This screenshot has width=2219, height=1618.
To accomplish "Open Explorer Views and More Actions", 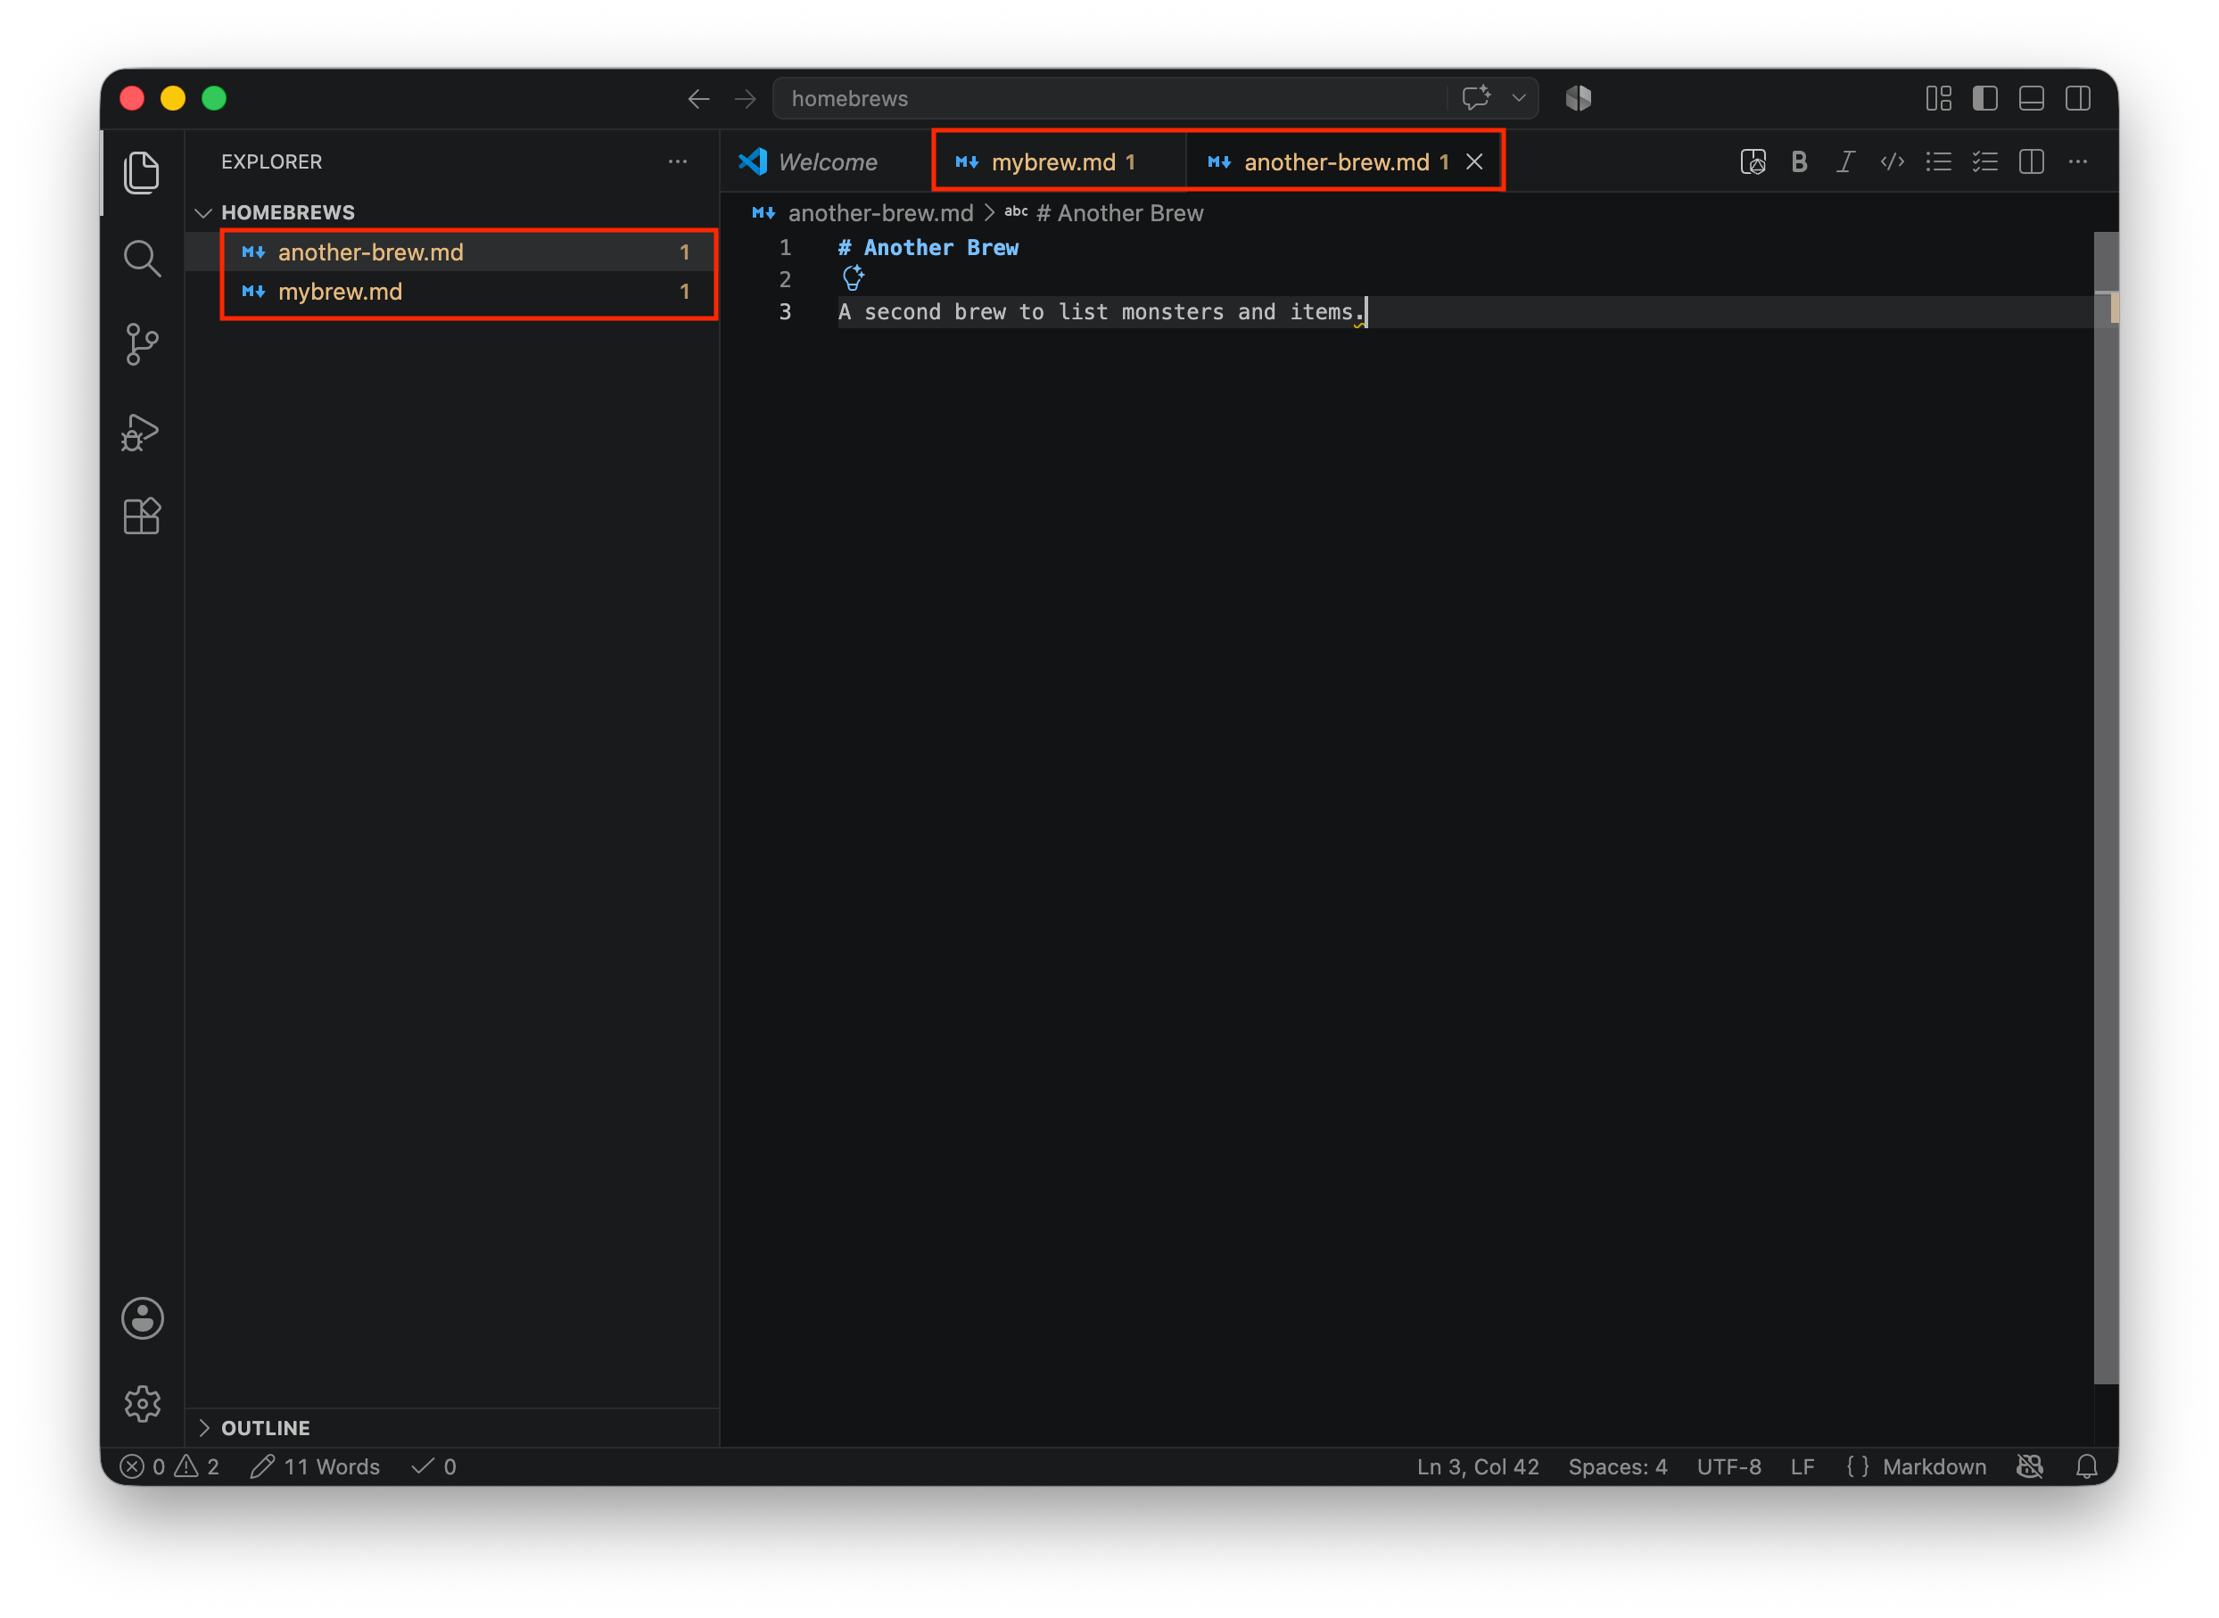I will (678, 161).
